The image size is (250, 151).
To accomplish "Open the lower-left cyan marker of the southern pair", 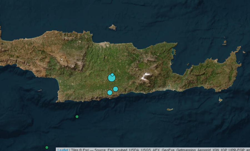I will (110, 92).
